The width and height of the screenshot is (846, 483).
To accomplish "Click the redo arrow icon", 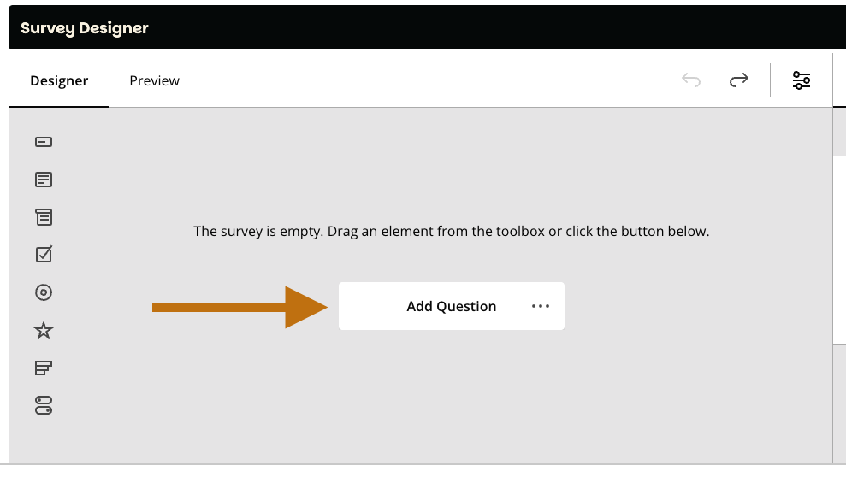I will (738, 80).
